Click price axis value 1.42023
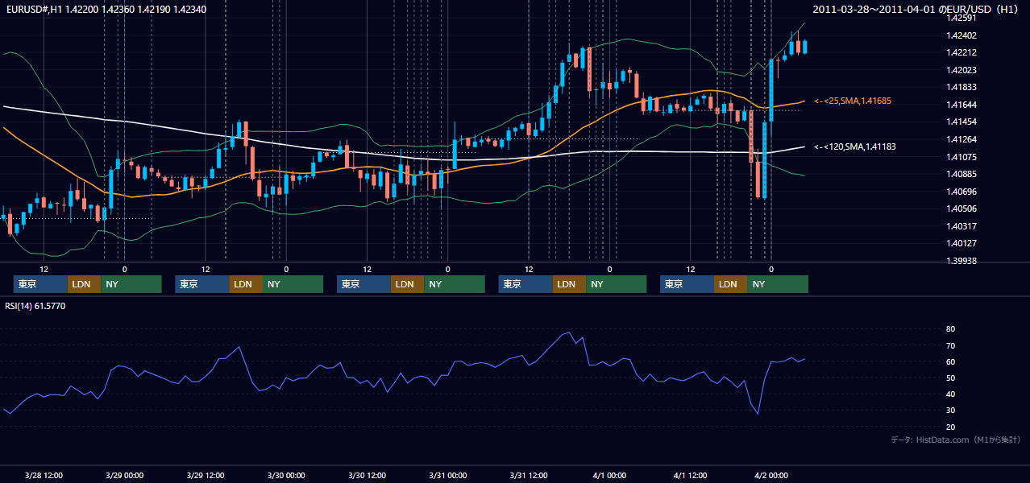 pyautogui.click(x=961, y=70)
